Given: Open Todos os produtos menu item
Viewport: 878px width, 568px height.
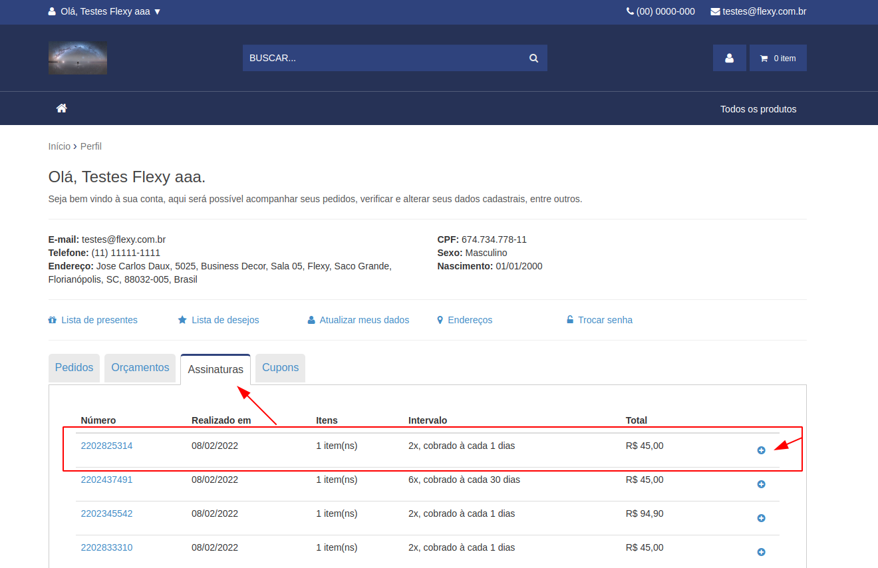Looking at the screenshot, I should [758, 109].
